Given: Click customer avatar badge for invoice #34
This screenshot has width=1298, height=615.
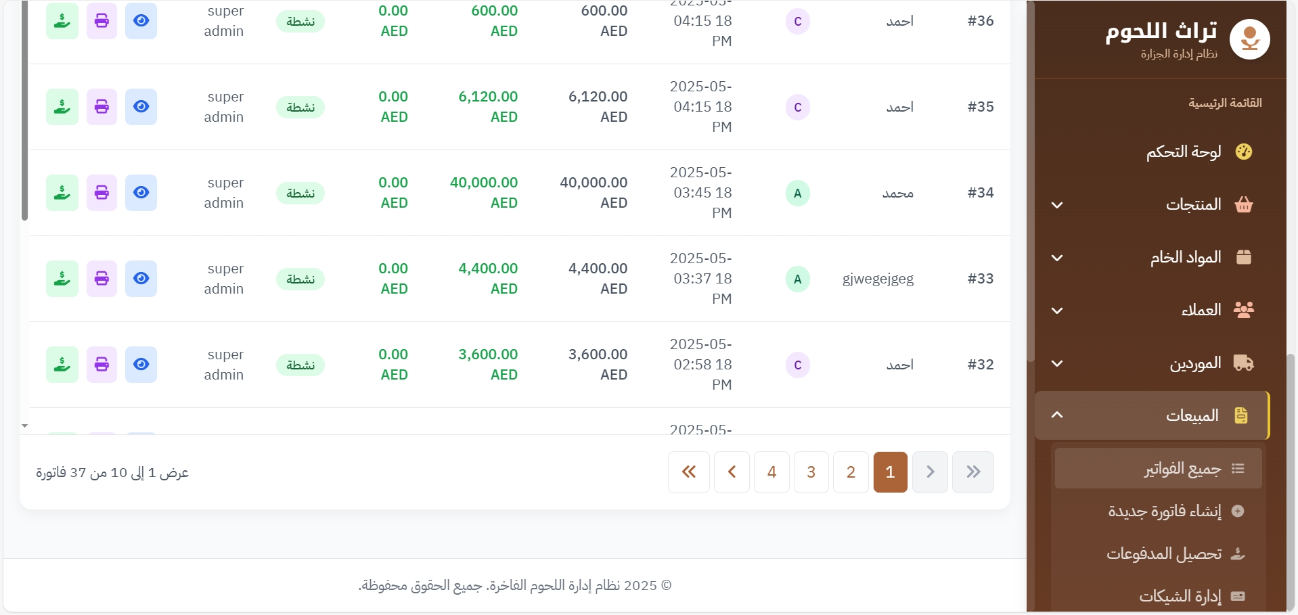Looking at the screenshot, I should tap(797, 193).
